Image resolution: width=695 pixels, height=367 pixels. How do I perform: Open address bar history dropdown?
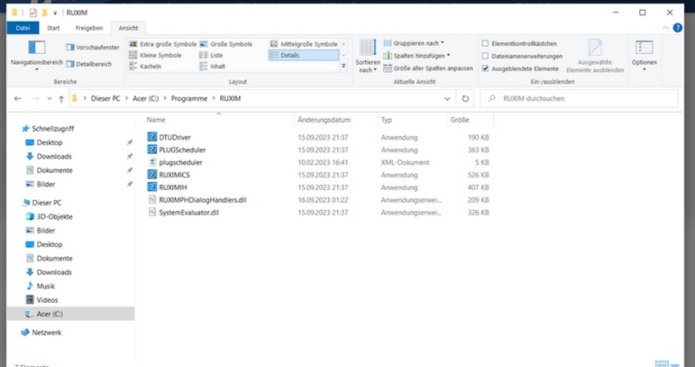(447, 99)
